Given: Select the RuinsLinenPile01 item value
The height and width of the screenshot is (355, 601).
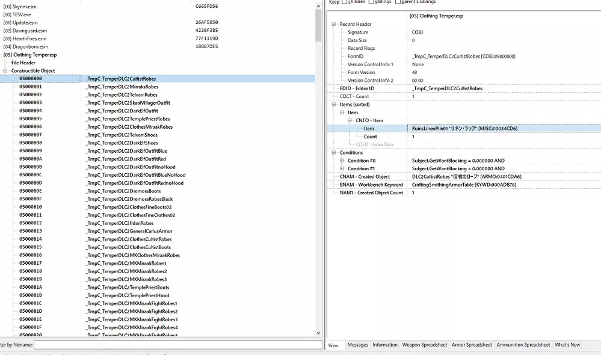Looking at the screenshot, I should [464, 128].
